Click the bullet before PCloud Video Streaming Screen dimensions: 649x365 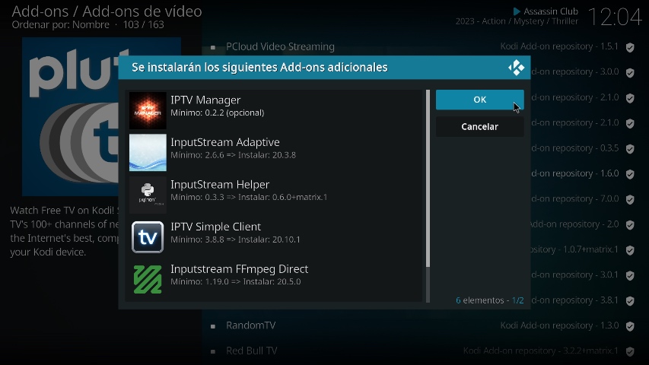tap(213, 47)
